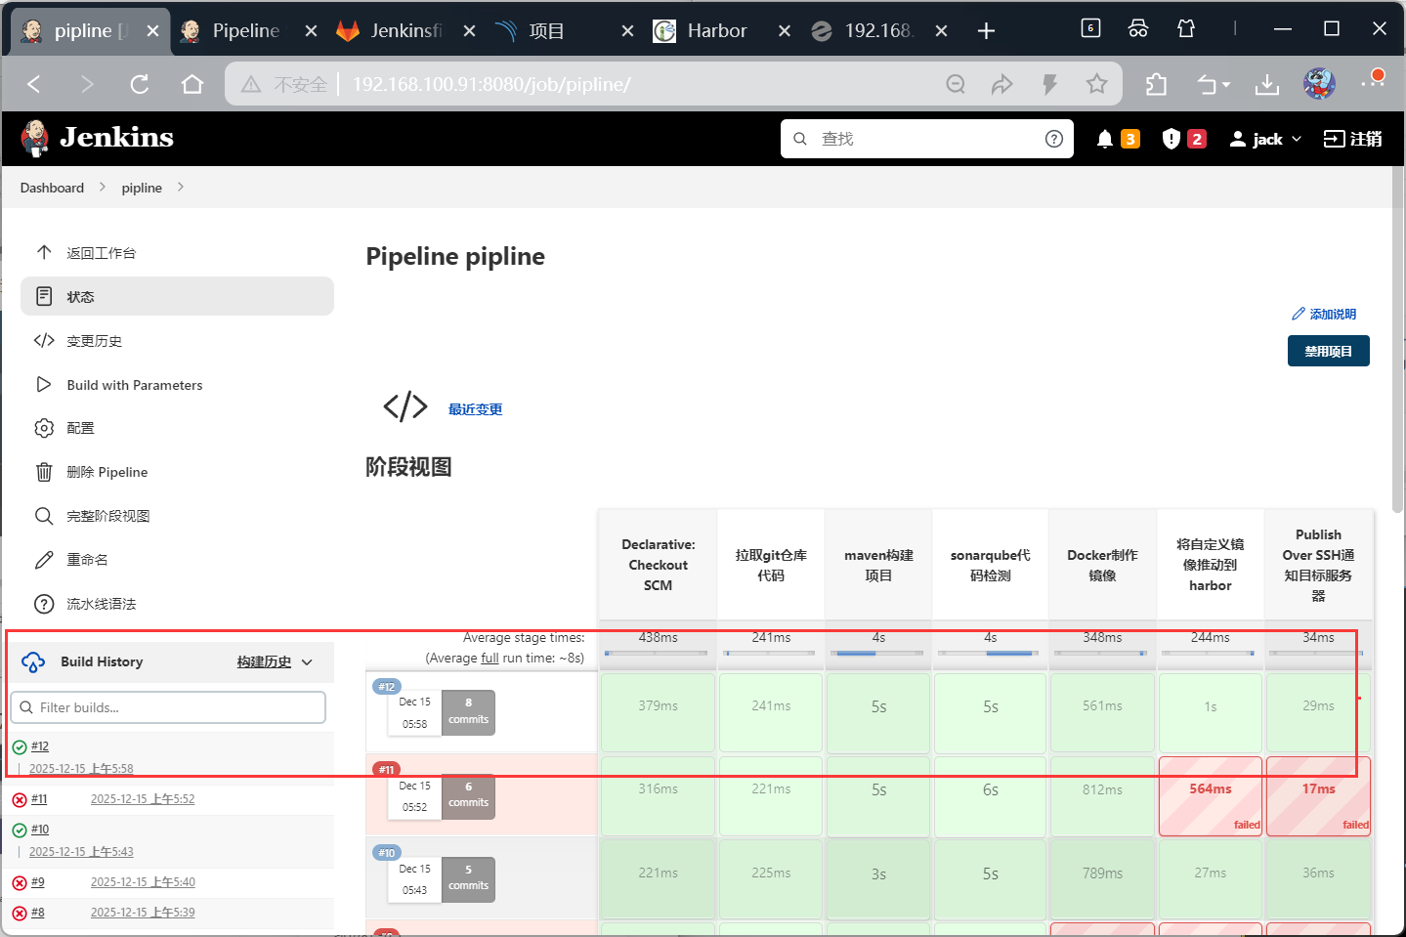Switch to Jenkinsfile GitLab browser tab
The image size is (1406, 937).
[x=405, y=31]
